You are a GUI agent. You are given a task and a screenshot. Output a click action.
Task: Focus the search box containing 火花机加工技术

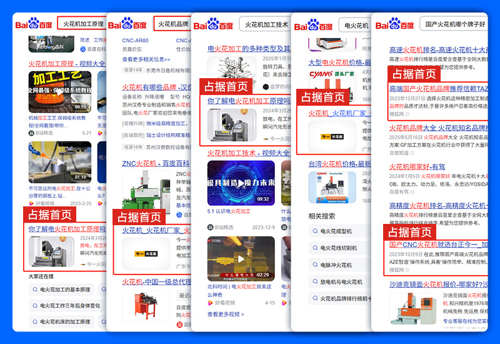tap(265, 24)
